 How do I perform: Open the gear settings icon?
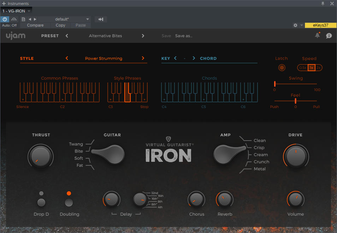(295, 25)
